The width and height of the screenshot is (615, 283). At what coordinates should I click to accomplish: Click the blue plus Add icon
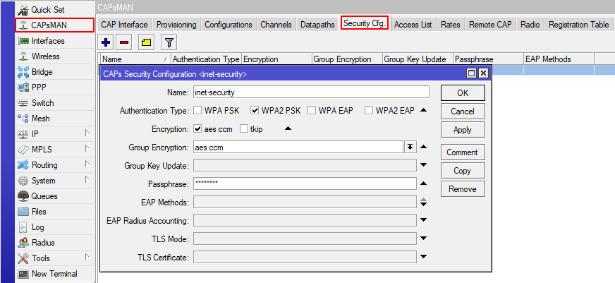(x=106, y=42)
